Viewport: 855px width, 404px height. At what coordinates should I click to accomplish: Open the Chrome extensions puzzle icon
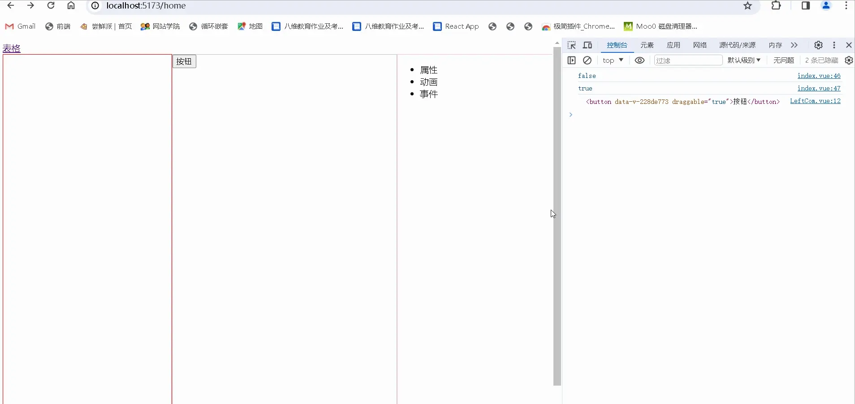(776, 6)
